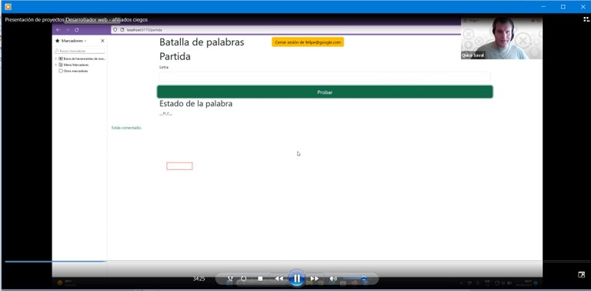The image size is (591, 291).
Task: Click the 34:25 elapsed time display
Action: point(199,279)
